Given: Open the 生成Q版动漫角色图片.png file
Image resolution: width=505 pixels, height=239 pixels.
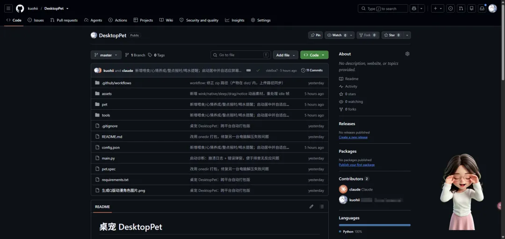Looking at the screenshot, I should [123, 190].
